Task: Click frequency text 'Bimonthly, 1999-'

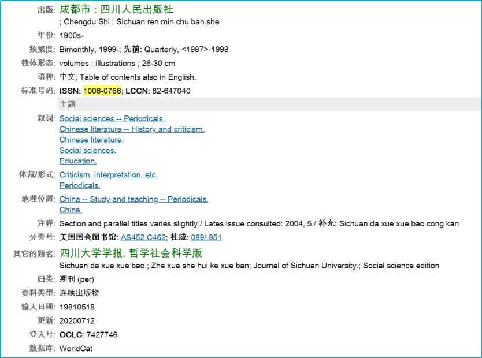Action: coord(89,50)
